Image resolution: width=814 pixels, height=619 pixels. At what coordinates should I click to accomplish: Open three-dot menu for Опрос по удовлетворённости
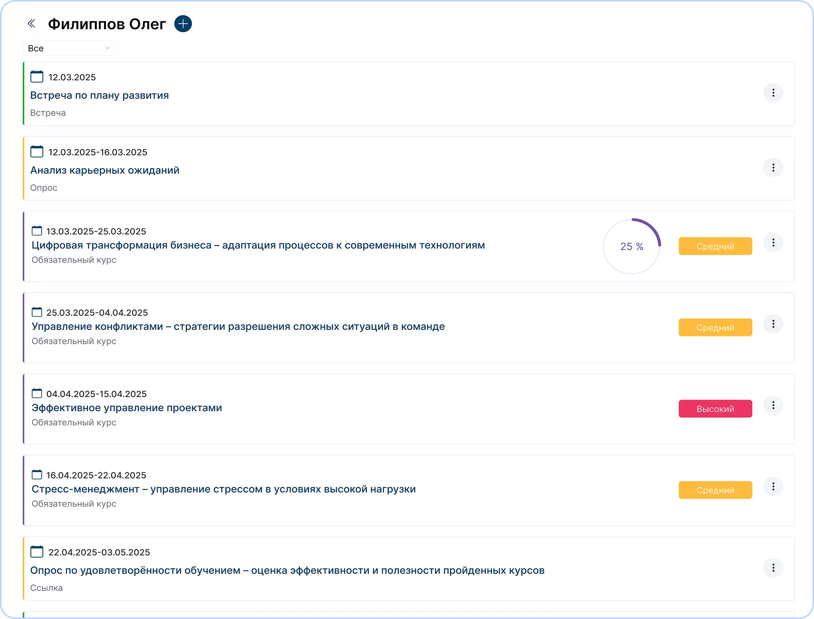point(773,568)
